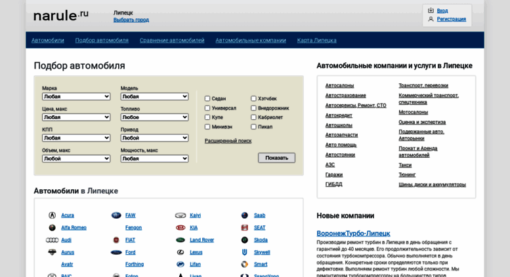This screenshot has width=510, height=277.
Task: Click the Land Rover logo icon
Action: pos(181,240)
